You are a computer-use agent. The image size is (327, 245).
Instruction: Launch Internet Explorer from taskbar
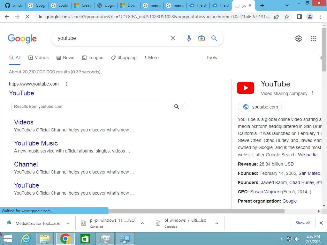[26, 239]
